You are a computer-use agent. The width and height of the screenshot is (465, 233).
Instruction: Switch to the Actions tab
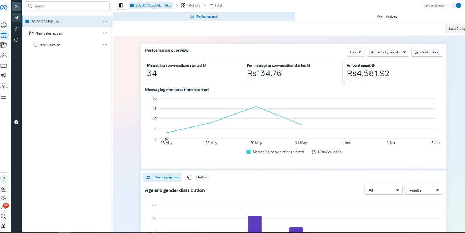tap(388, 17)
